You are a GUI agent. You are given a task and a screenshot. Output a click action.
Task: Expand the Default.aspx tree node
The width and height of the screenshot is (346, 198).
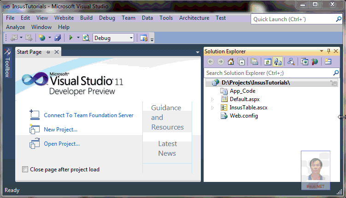point(212,99)
